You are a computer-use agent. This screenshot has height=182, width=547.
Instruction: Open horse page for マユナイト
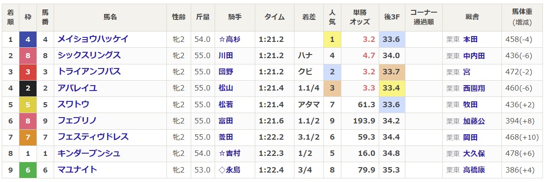click(77, 170)
